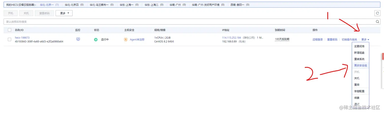Click the private IP 192.168.0.89
The height and width of the screenshot is (114, 384).
click(229, 41)
